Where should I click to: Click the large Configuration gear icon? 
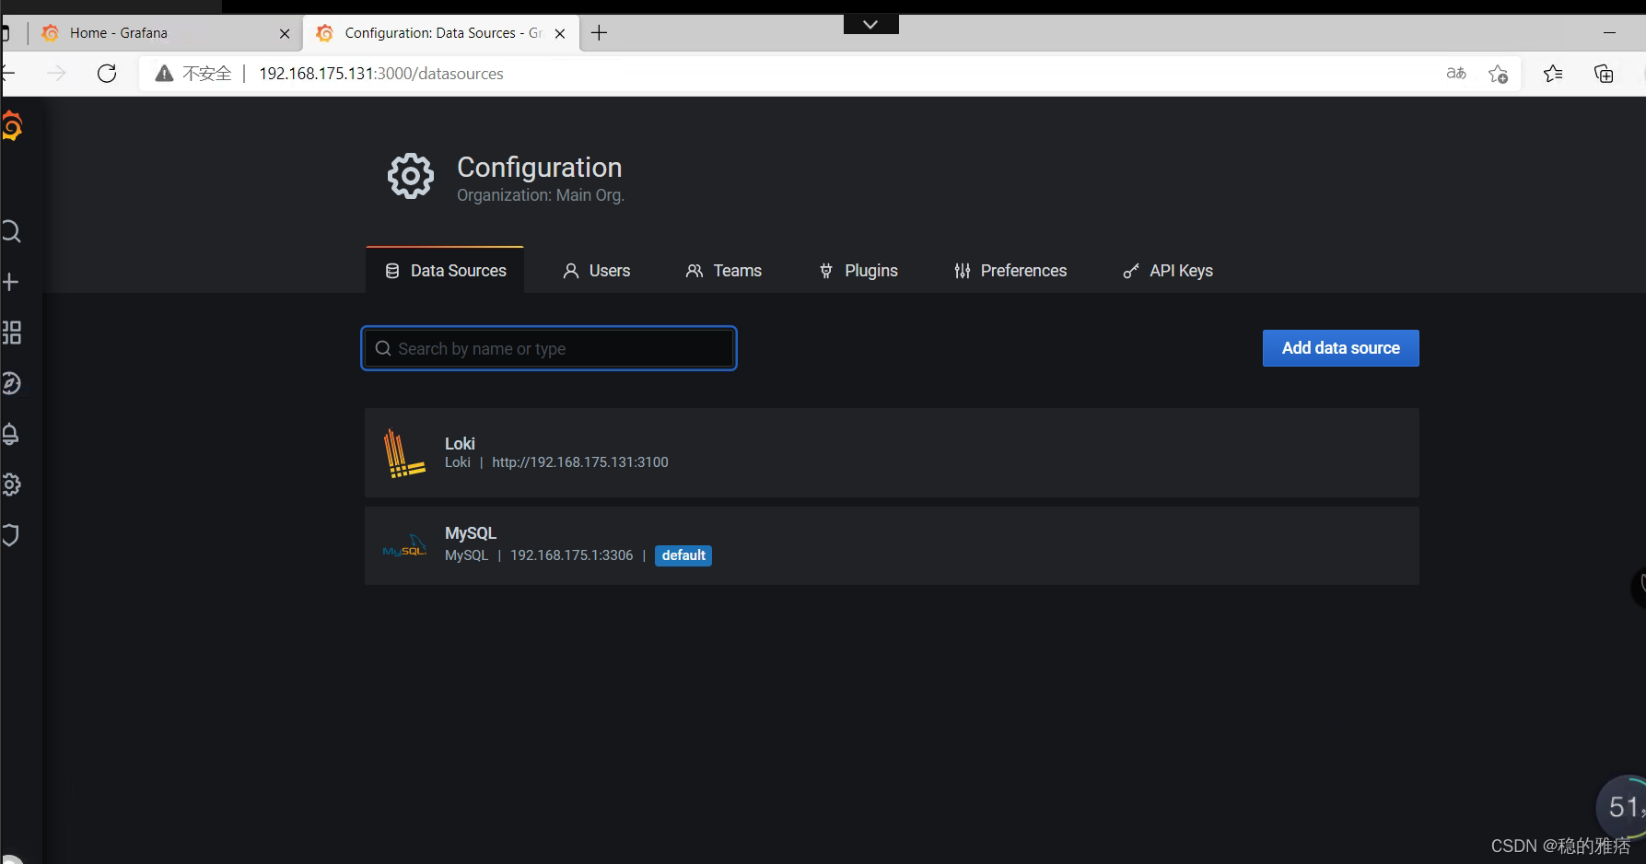[x=411, y=176]
